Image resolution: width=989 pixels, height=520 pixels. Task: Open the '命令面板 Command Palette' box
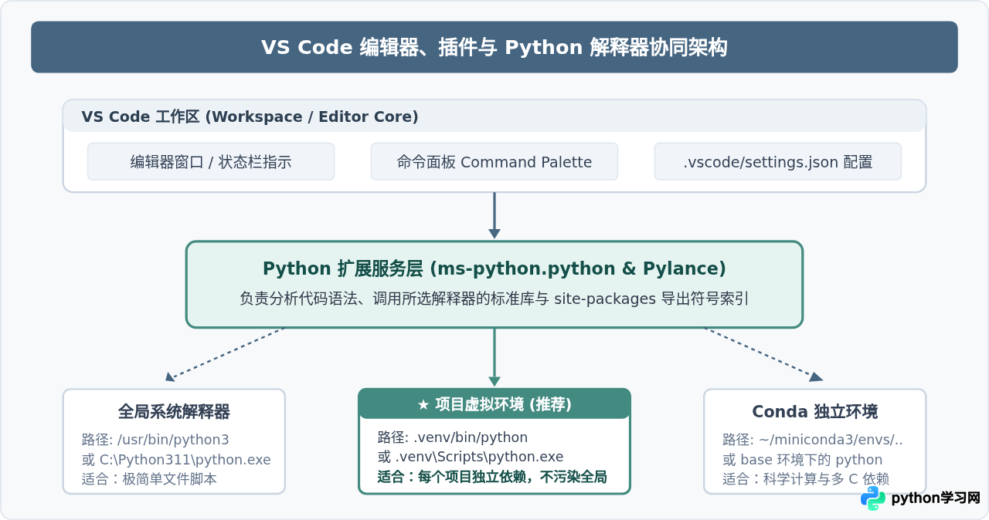tap(494, 161)
